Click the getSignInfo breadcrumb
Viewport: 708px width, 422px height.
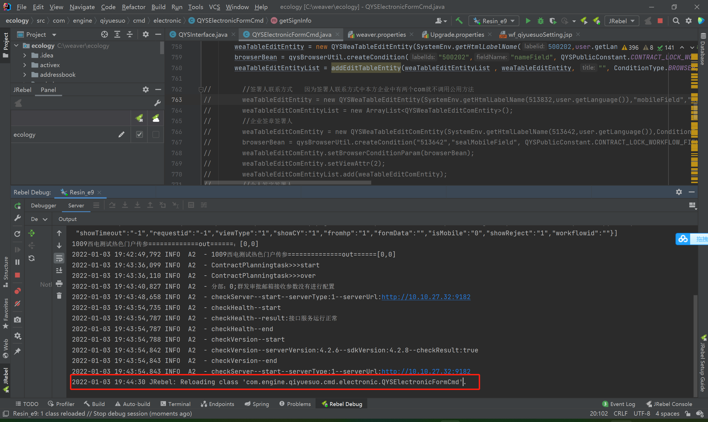[x=291, y=20]
